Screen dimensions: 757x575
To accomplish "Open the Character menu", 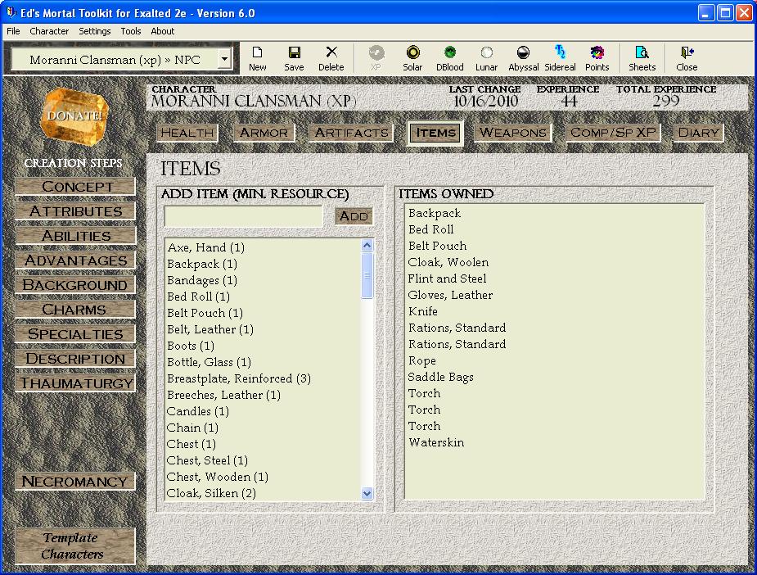I will [x=49, y=31].
